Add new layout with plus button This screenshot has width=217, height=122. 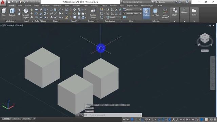pos(34,119)
